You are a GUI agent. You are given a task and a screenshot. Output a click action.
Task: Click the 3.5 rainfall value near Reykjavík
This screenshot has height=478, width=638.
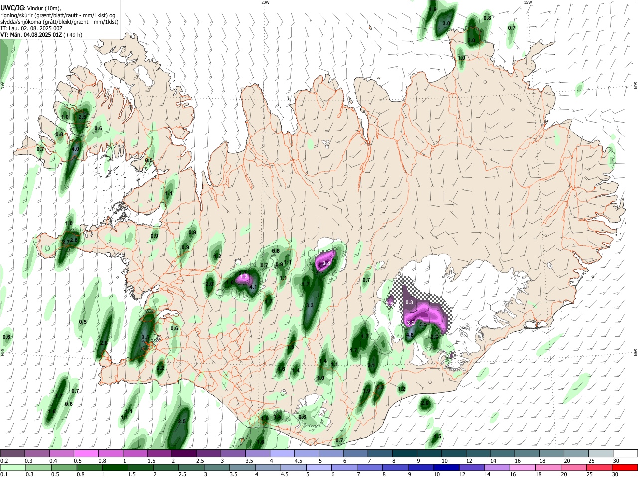pos(145,337)
